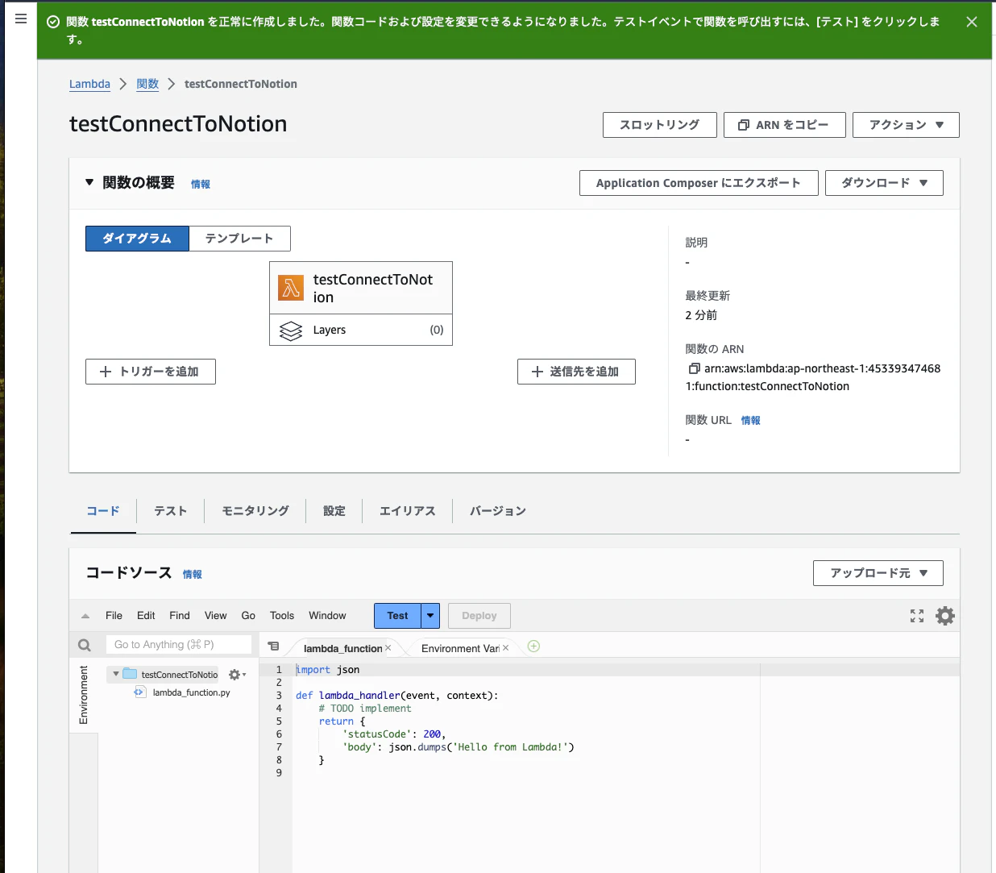
Task: Collapse the editor menu bar arrow
Action: [x=85, y=616]
